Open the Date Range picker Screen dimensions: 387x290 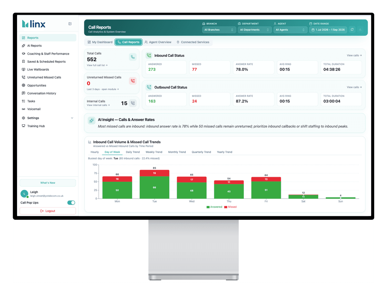point(328,30)
